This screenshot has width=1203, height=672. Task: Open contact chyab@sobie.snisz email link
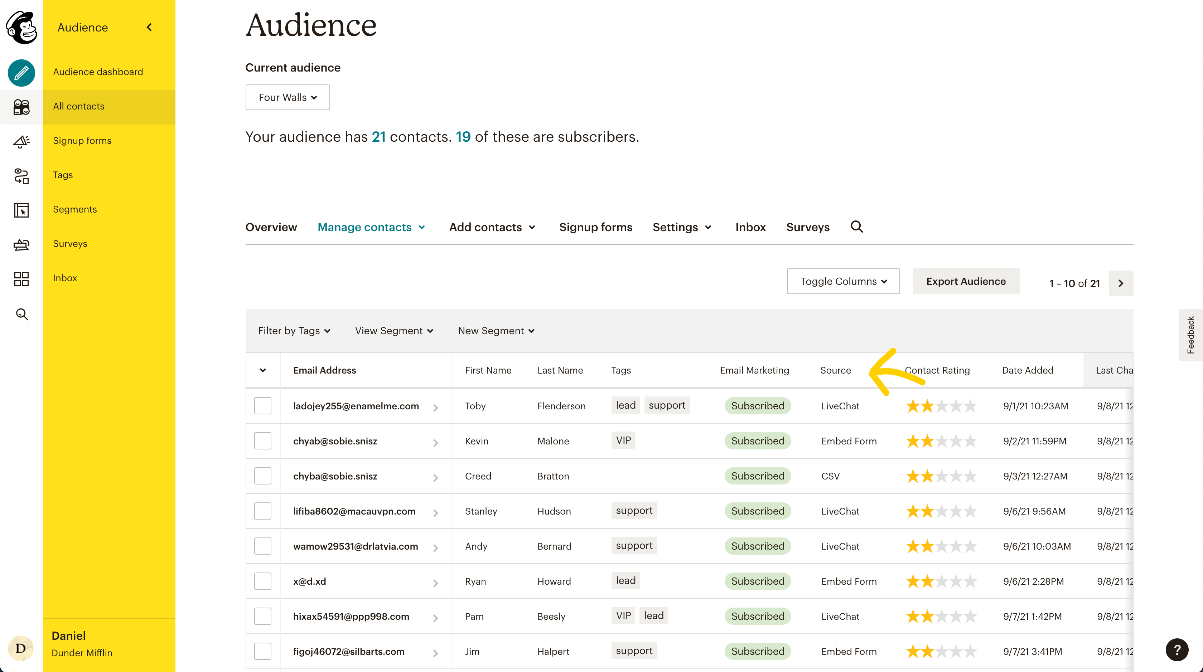[x=335, y=441]
